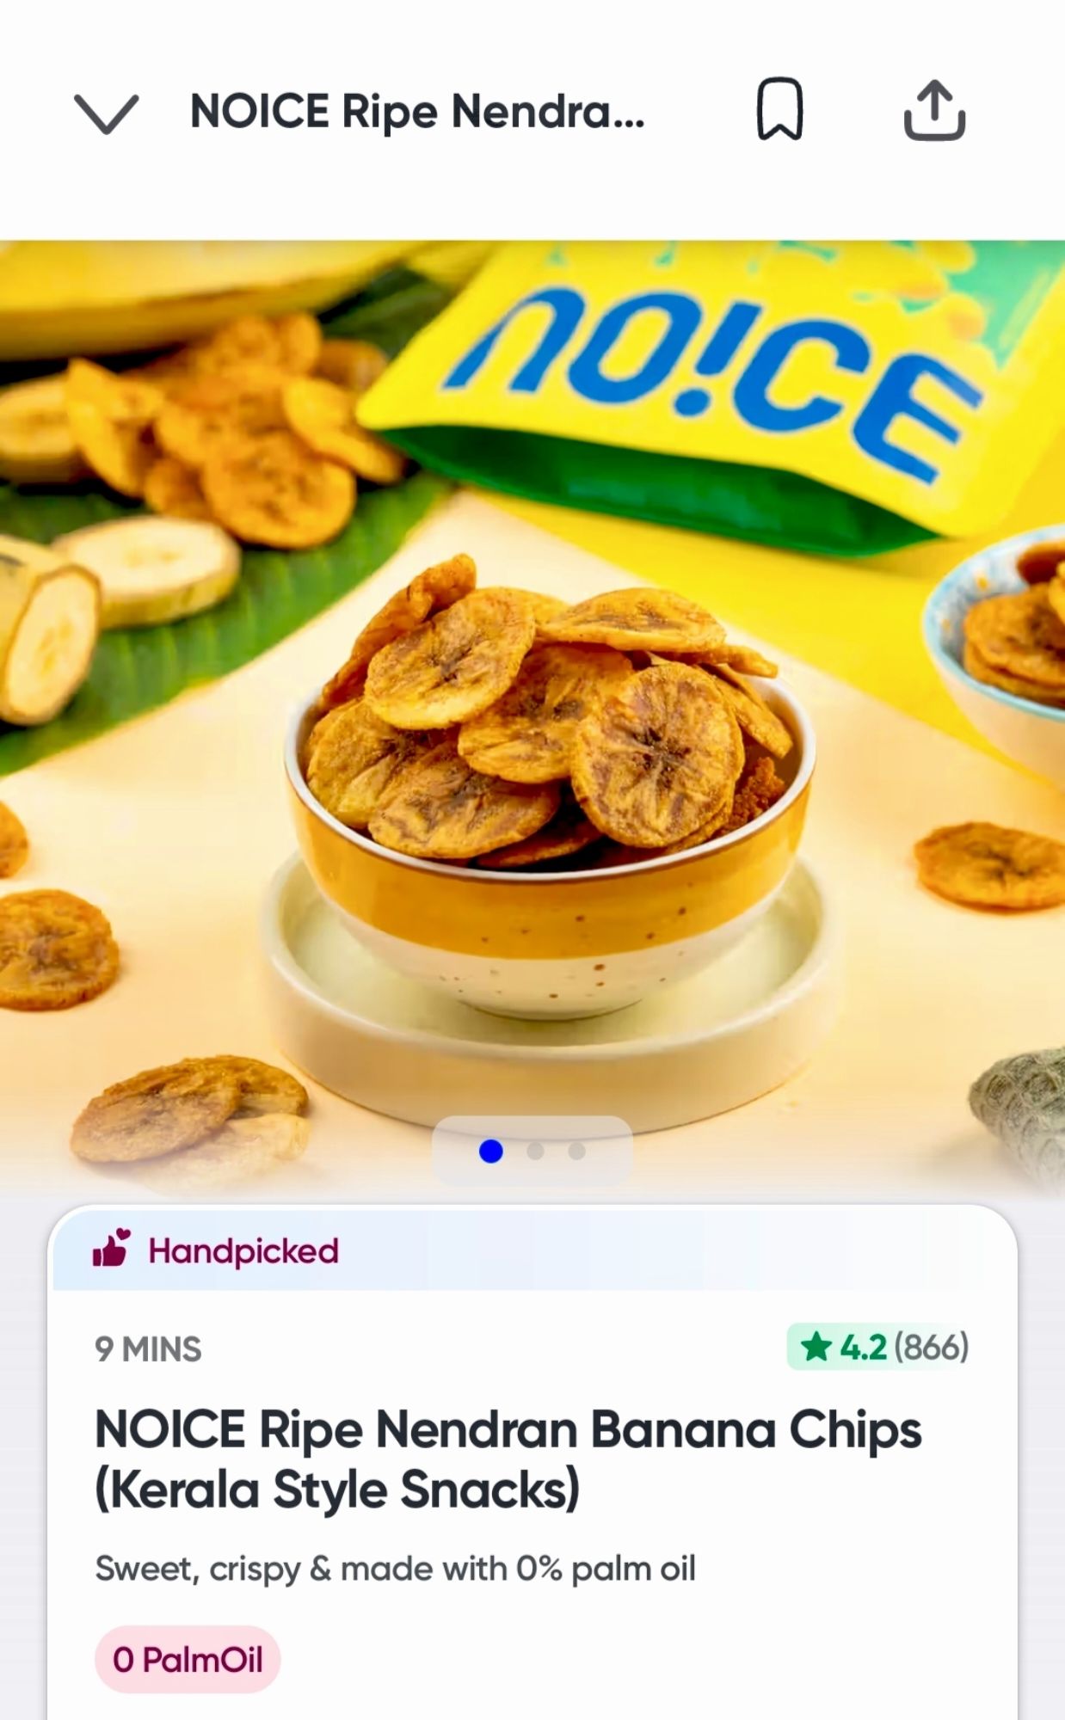This screenshot has height=1720, width=1065.
Task: Open the Handpicked label
Action: tap(243, 1251)
